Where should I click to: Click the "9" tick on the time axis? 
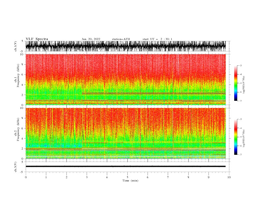point(208,177)
